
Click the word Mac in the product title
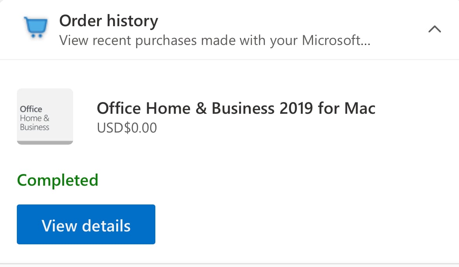[360, 108]
